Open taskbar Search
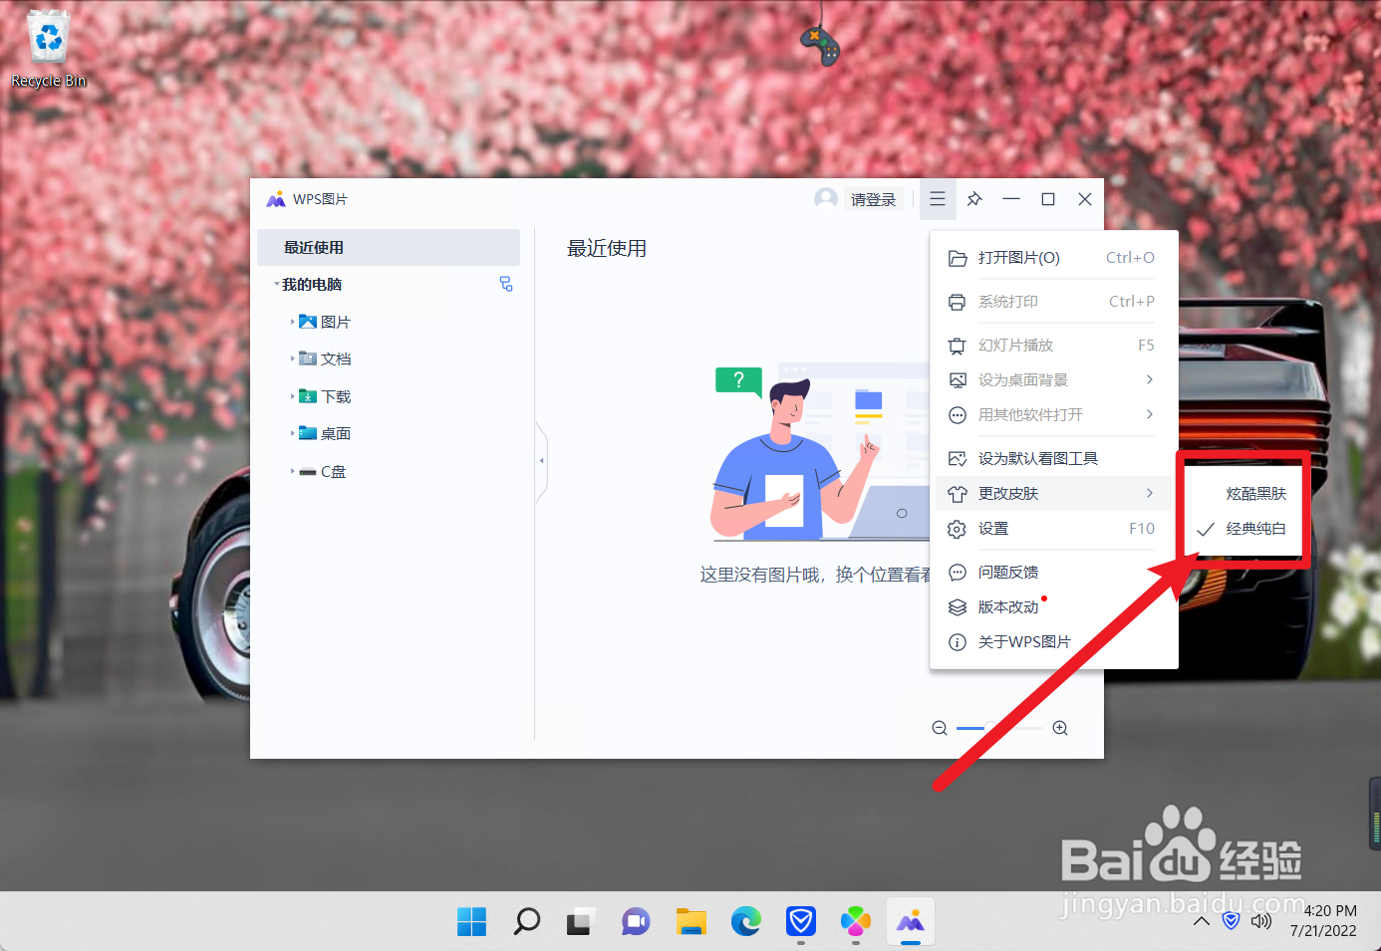The height and width of the screenshot is (951, 1381). pos(526,922)
